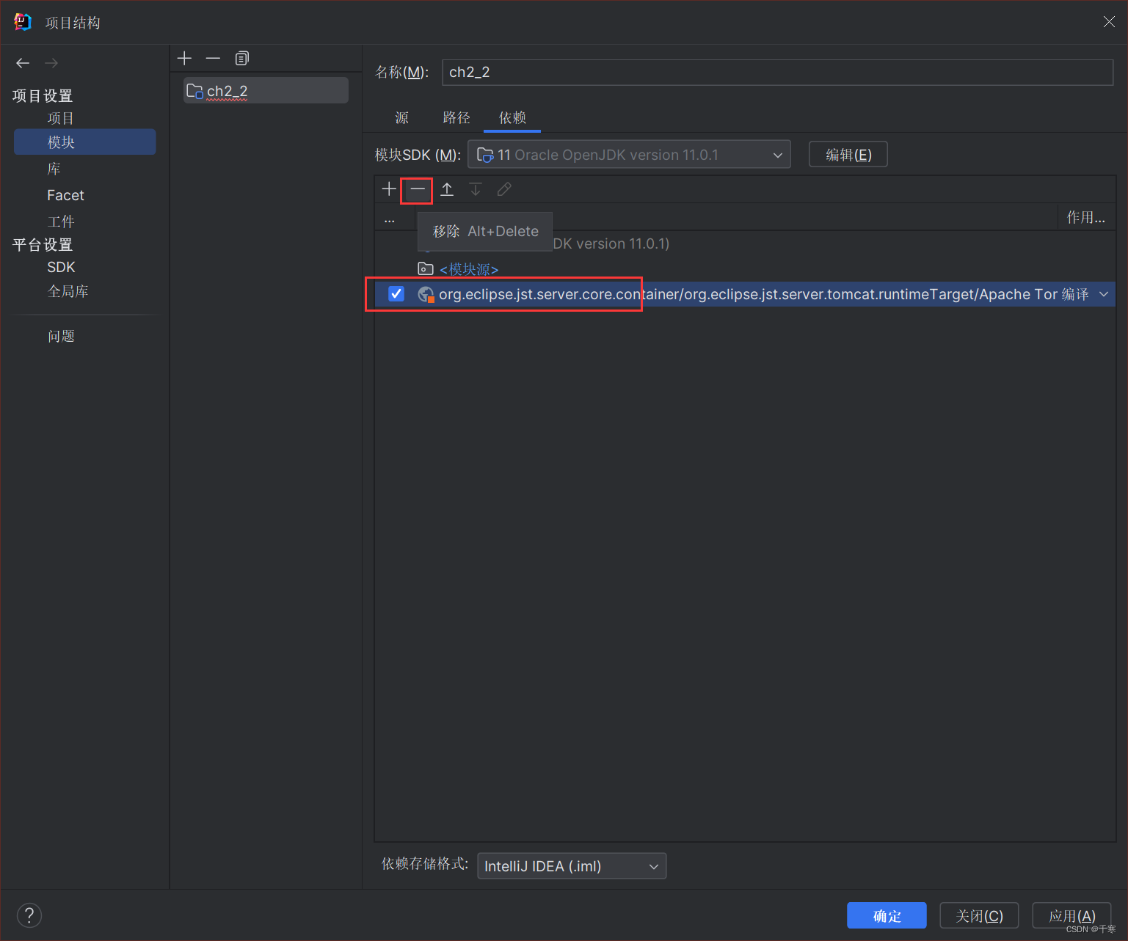Click the edit dependency pencil icon
Image resolution: width=1128 pixels, height=941 pixels.
click(x=504, y=189)
